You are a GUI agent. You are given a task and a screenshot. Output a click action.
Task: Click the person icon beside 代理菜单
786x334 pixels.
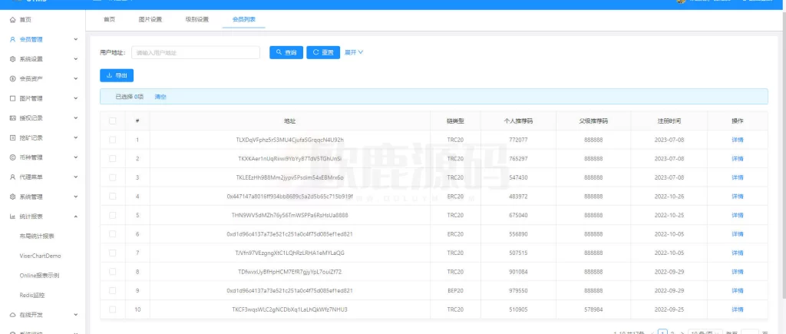tap(13, 177)
